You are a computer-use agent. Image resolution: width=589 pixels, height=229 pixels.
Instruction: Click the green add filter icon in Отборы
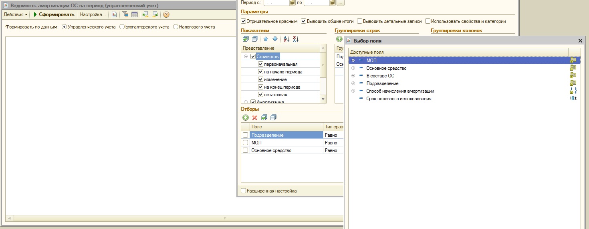pos(245,118)
